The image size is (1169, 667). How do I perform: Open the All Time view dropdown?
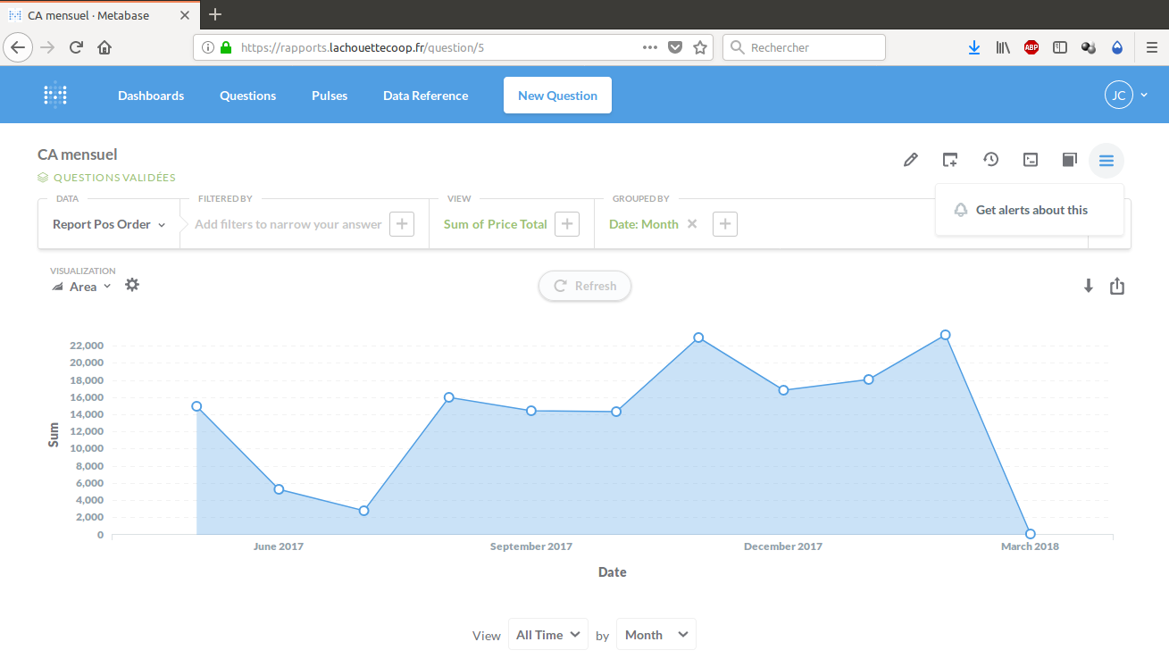[548, 635]
